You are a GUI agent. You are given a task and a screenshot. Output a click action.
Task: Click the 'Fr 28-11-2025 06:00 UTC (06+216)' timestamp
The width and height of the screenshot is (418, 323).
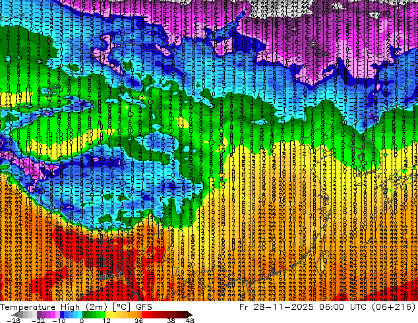pos(328,307)
